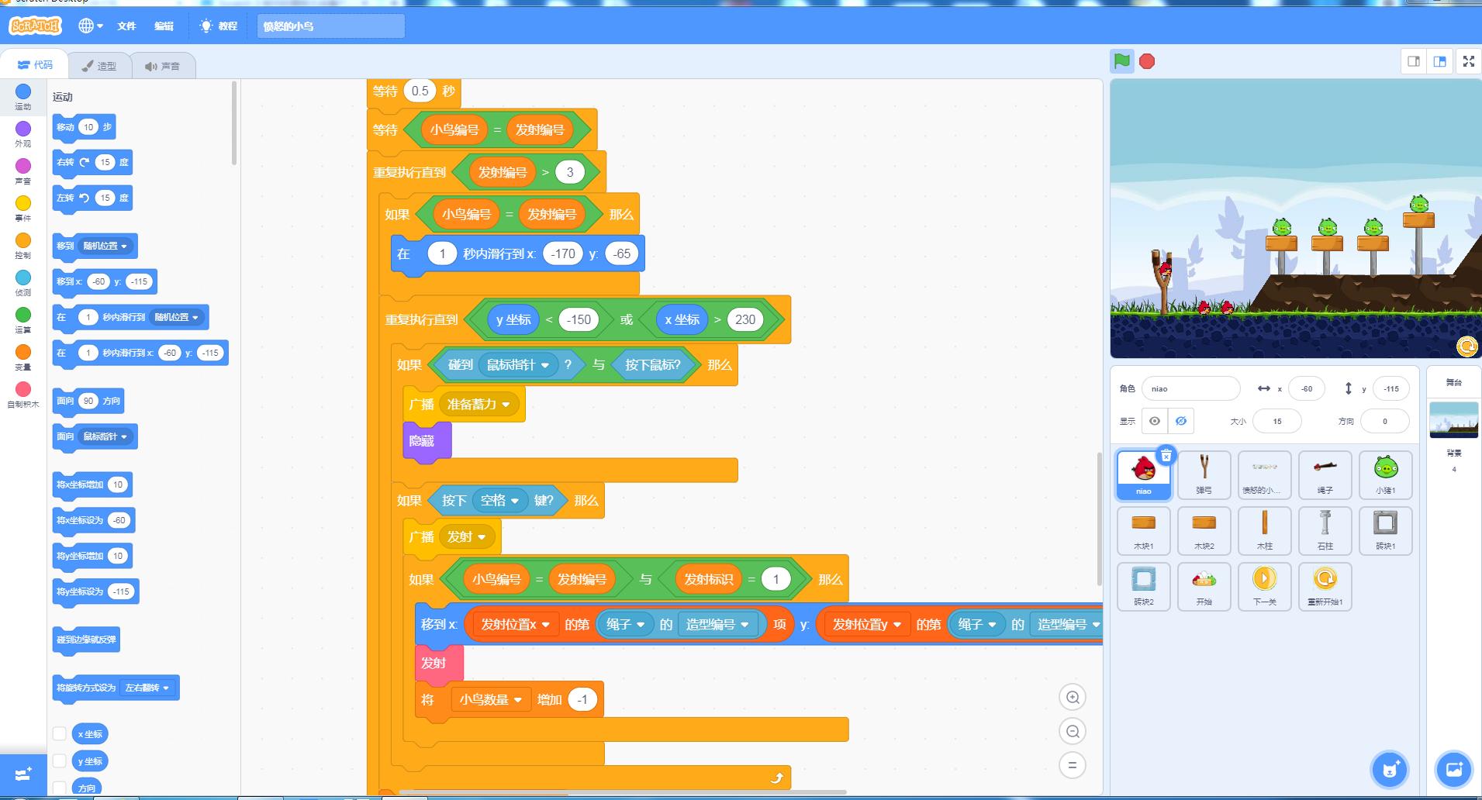The width and height of the screenshot is (1482, 800).
Task: Switch to the 造型 tab
Action: click(99, 66)
